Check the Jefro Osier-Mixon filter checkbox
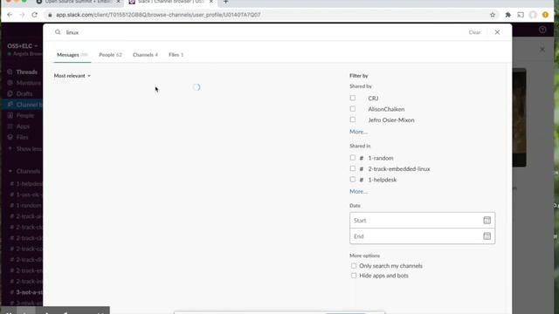This screenshot has width=559, height=314. point(353,119)
